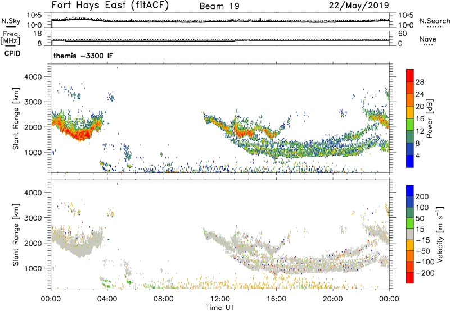Click the date "22/May/2019"

click(x=359, y=6)
